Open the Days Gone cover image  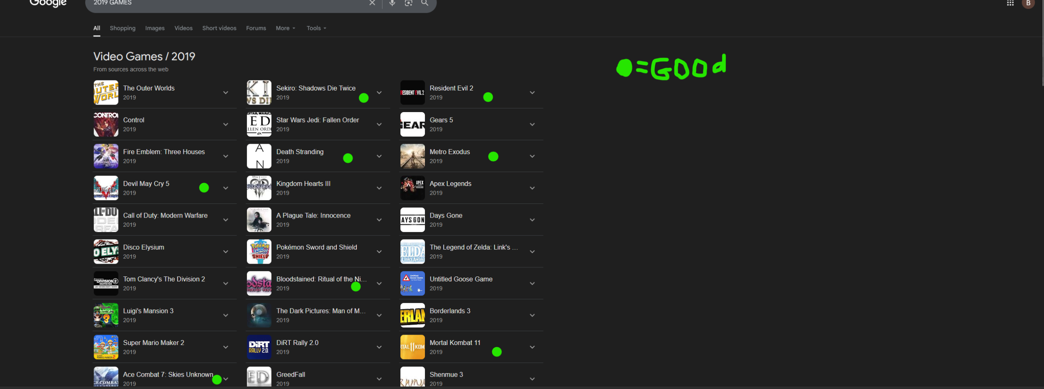412,220
